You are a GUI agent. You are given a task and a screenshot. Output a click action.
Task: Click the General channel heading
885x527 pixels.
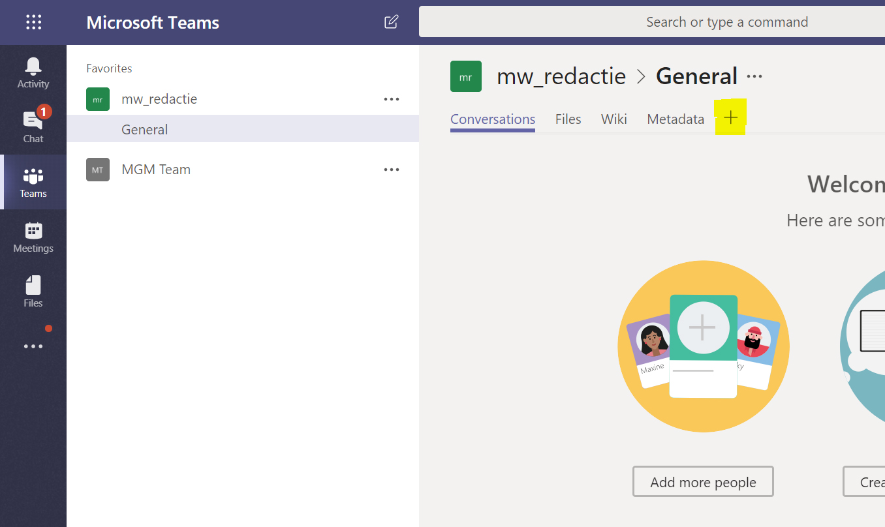(696, 76)
